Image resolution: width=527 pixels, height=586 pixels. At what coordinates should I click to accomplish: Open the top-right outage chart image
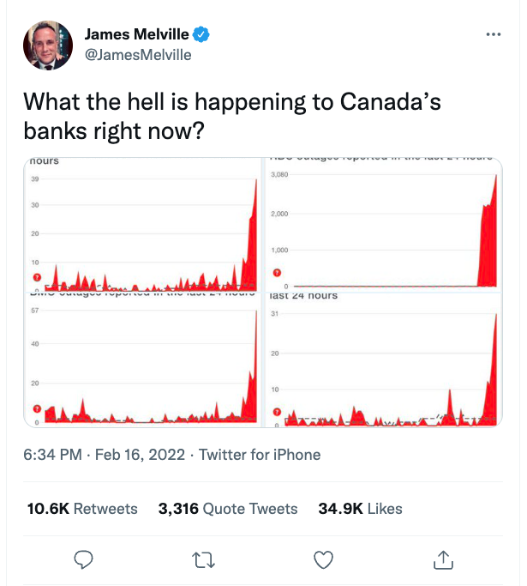click(x=385, y=225)
